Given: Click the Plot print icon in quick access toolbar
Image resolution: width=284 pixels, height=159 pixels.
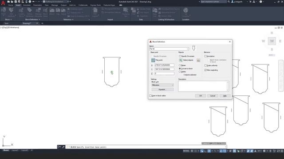Looking at the screenshot, I should coord(30,2).
